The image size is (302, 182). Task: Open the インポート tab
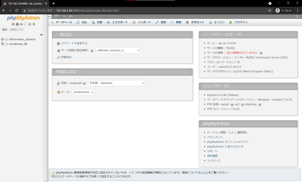(x=142, y=22)
